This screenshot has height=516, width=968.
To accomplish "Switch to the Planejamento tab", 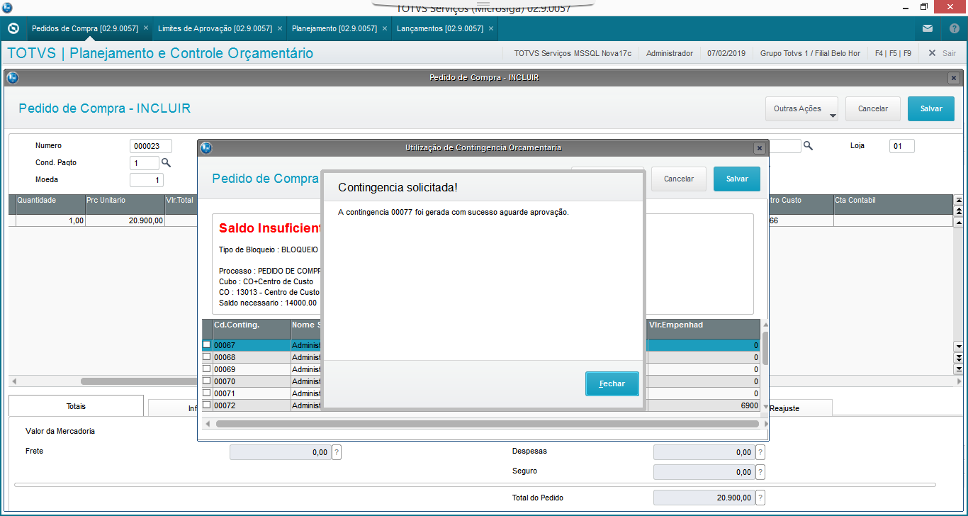I will (334, 28).
